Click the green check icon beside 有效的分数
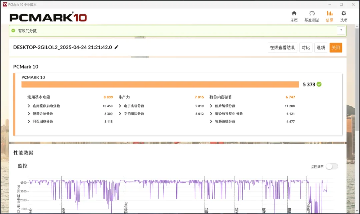 (x=13, y=31)
